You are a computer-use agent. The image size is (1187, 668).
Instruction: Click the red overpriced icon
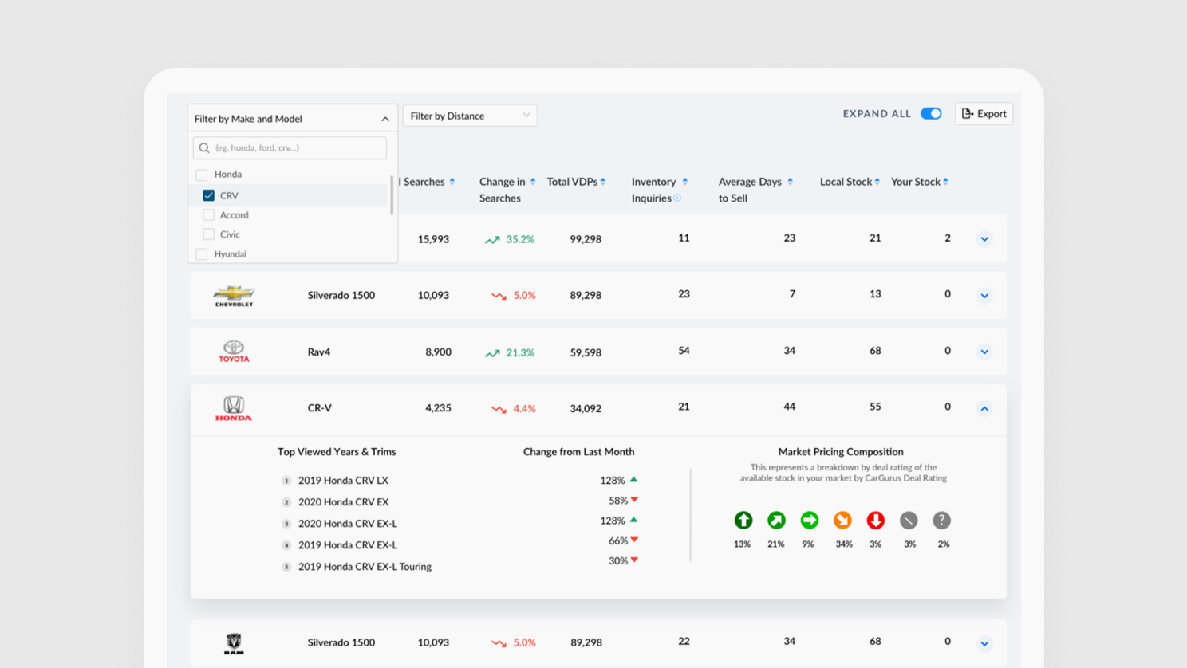point(876,521)
